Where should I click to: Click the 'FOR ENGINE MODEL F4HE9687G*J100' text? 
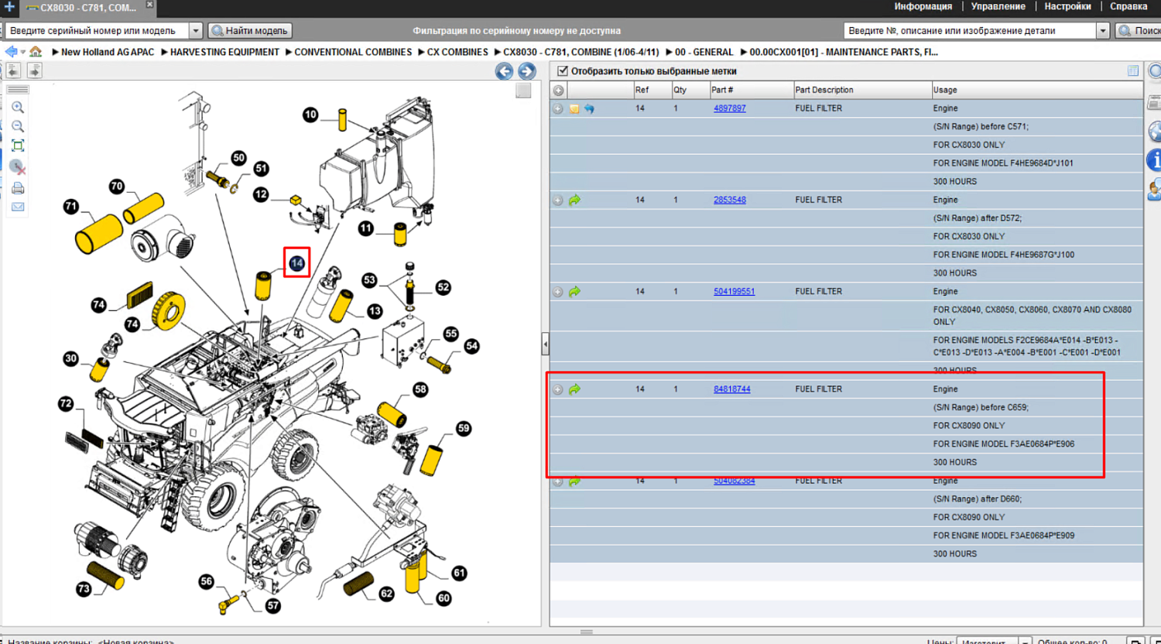coord(1004,255)
